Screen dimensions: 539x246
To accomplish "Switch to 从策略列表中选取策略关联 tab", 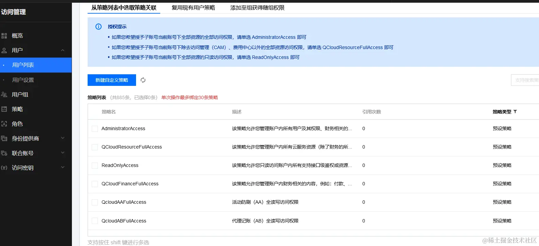I will point(124,7).
